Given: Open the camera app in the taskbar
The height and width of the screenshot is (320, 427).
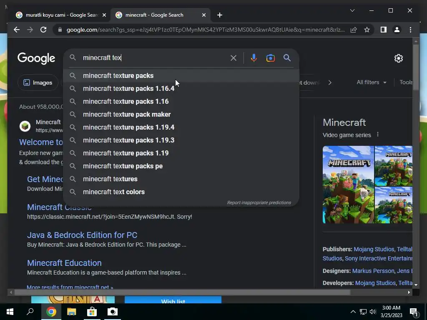Looking at the screenshot, I should tap(113, 312).
